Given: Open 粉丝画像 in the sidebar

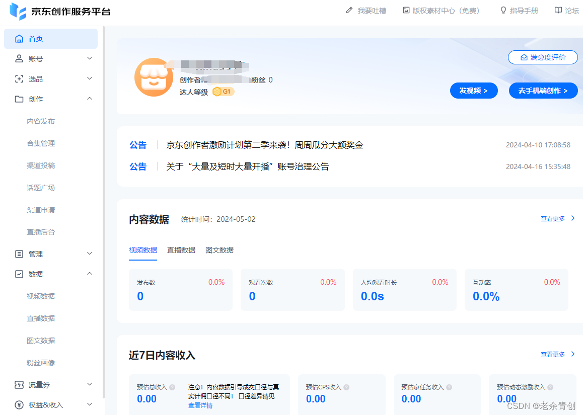Looking at the screenshot, I should [41, 363].
